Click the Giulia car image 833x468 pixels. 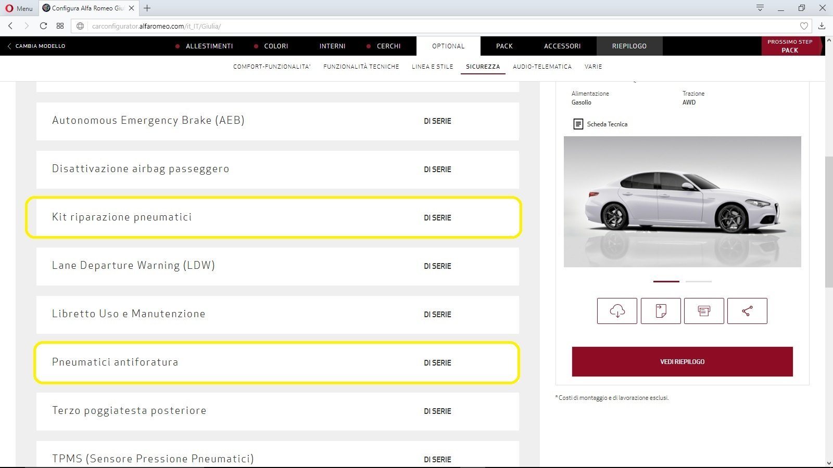coord(682,202)
